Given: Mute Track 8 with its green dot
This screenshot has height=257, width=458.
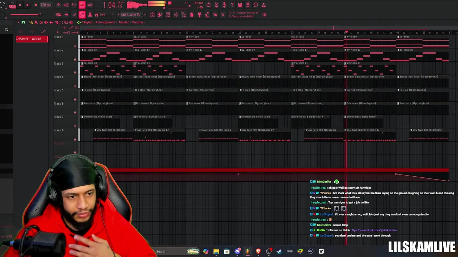Looking at the screenshot, I should pos(75,139).
